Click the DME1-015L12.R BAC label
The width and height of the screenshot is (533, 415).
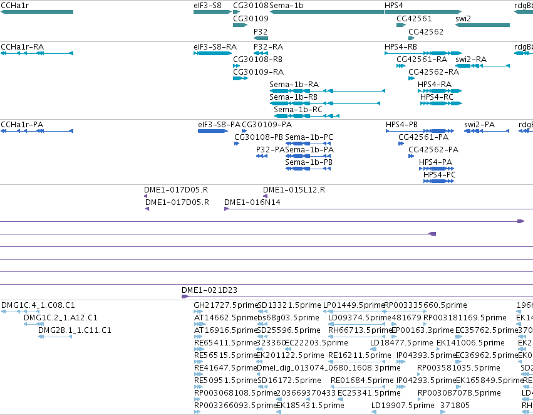point(294,190)
